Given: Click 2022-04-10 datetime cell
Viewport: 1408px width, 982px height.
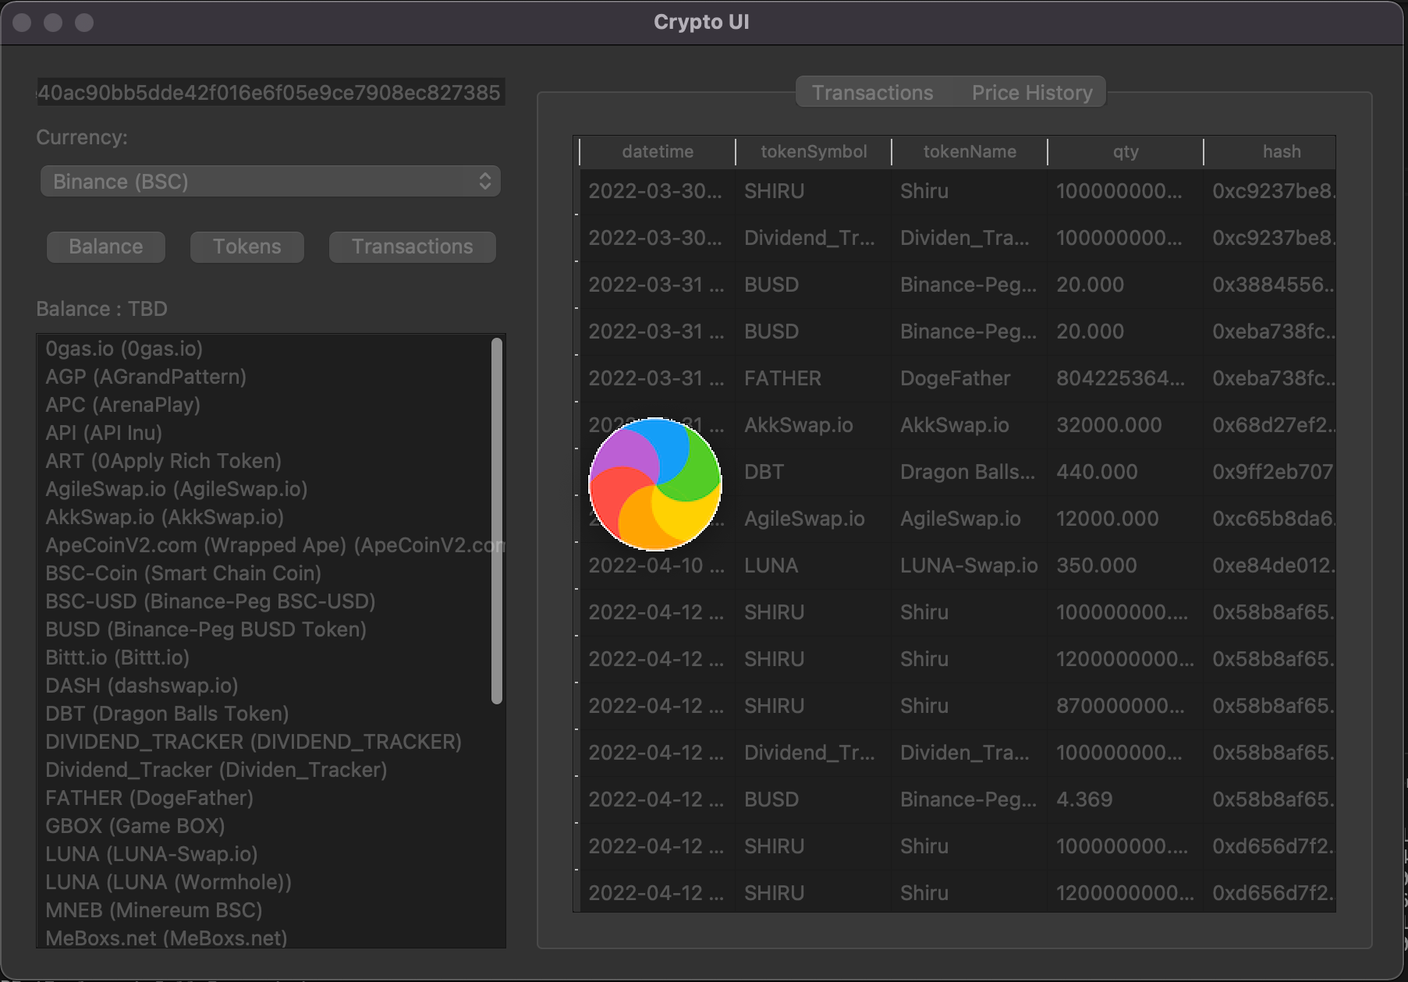Looking at the screenshot, I should point(658,565).
